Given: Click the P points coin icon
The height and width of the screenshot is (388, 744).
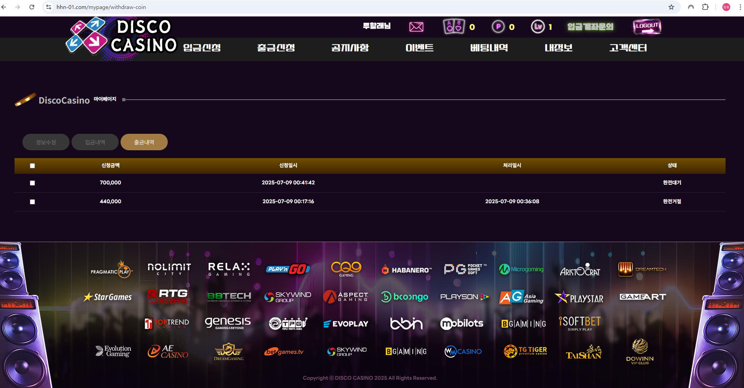Looking at the screenshot, I should [x=498, y=26].
